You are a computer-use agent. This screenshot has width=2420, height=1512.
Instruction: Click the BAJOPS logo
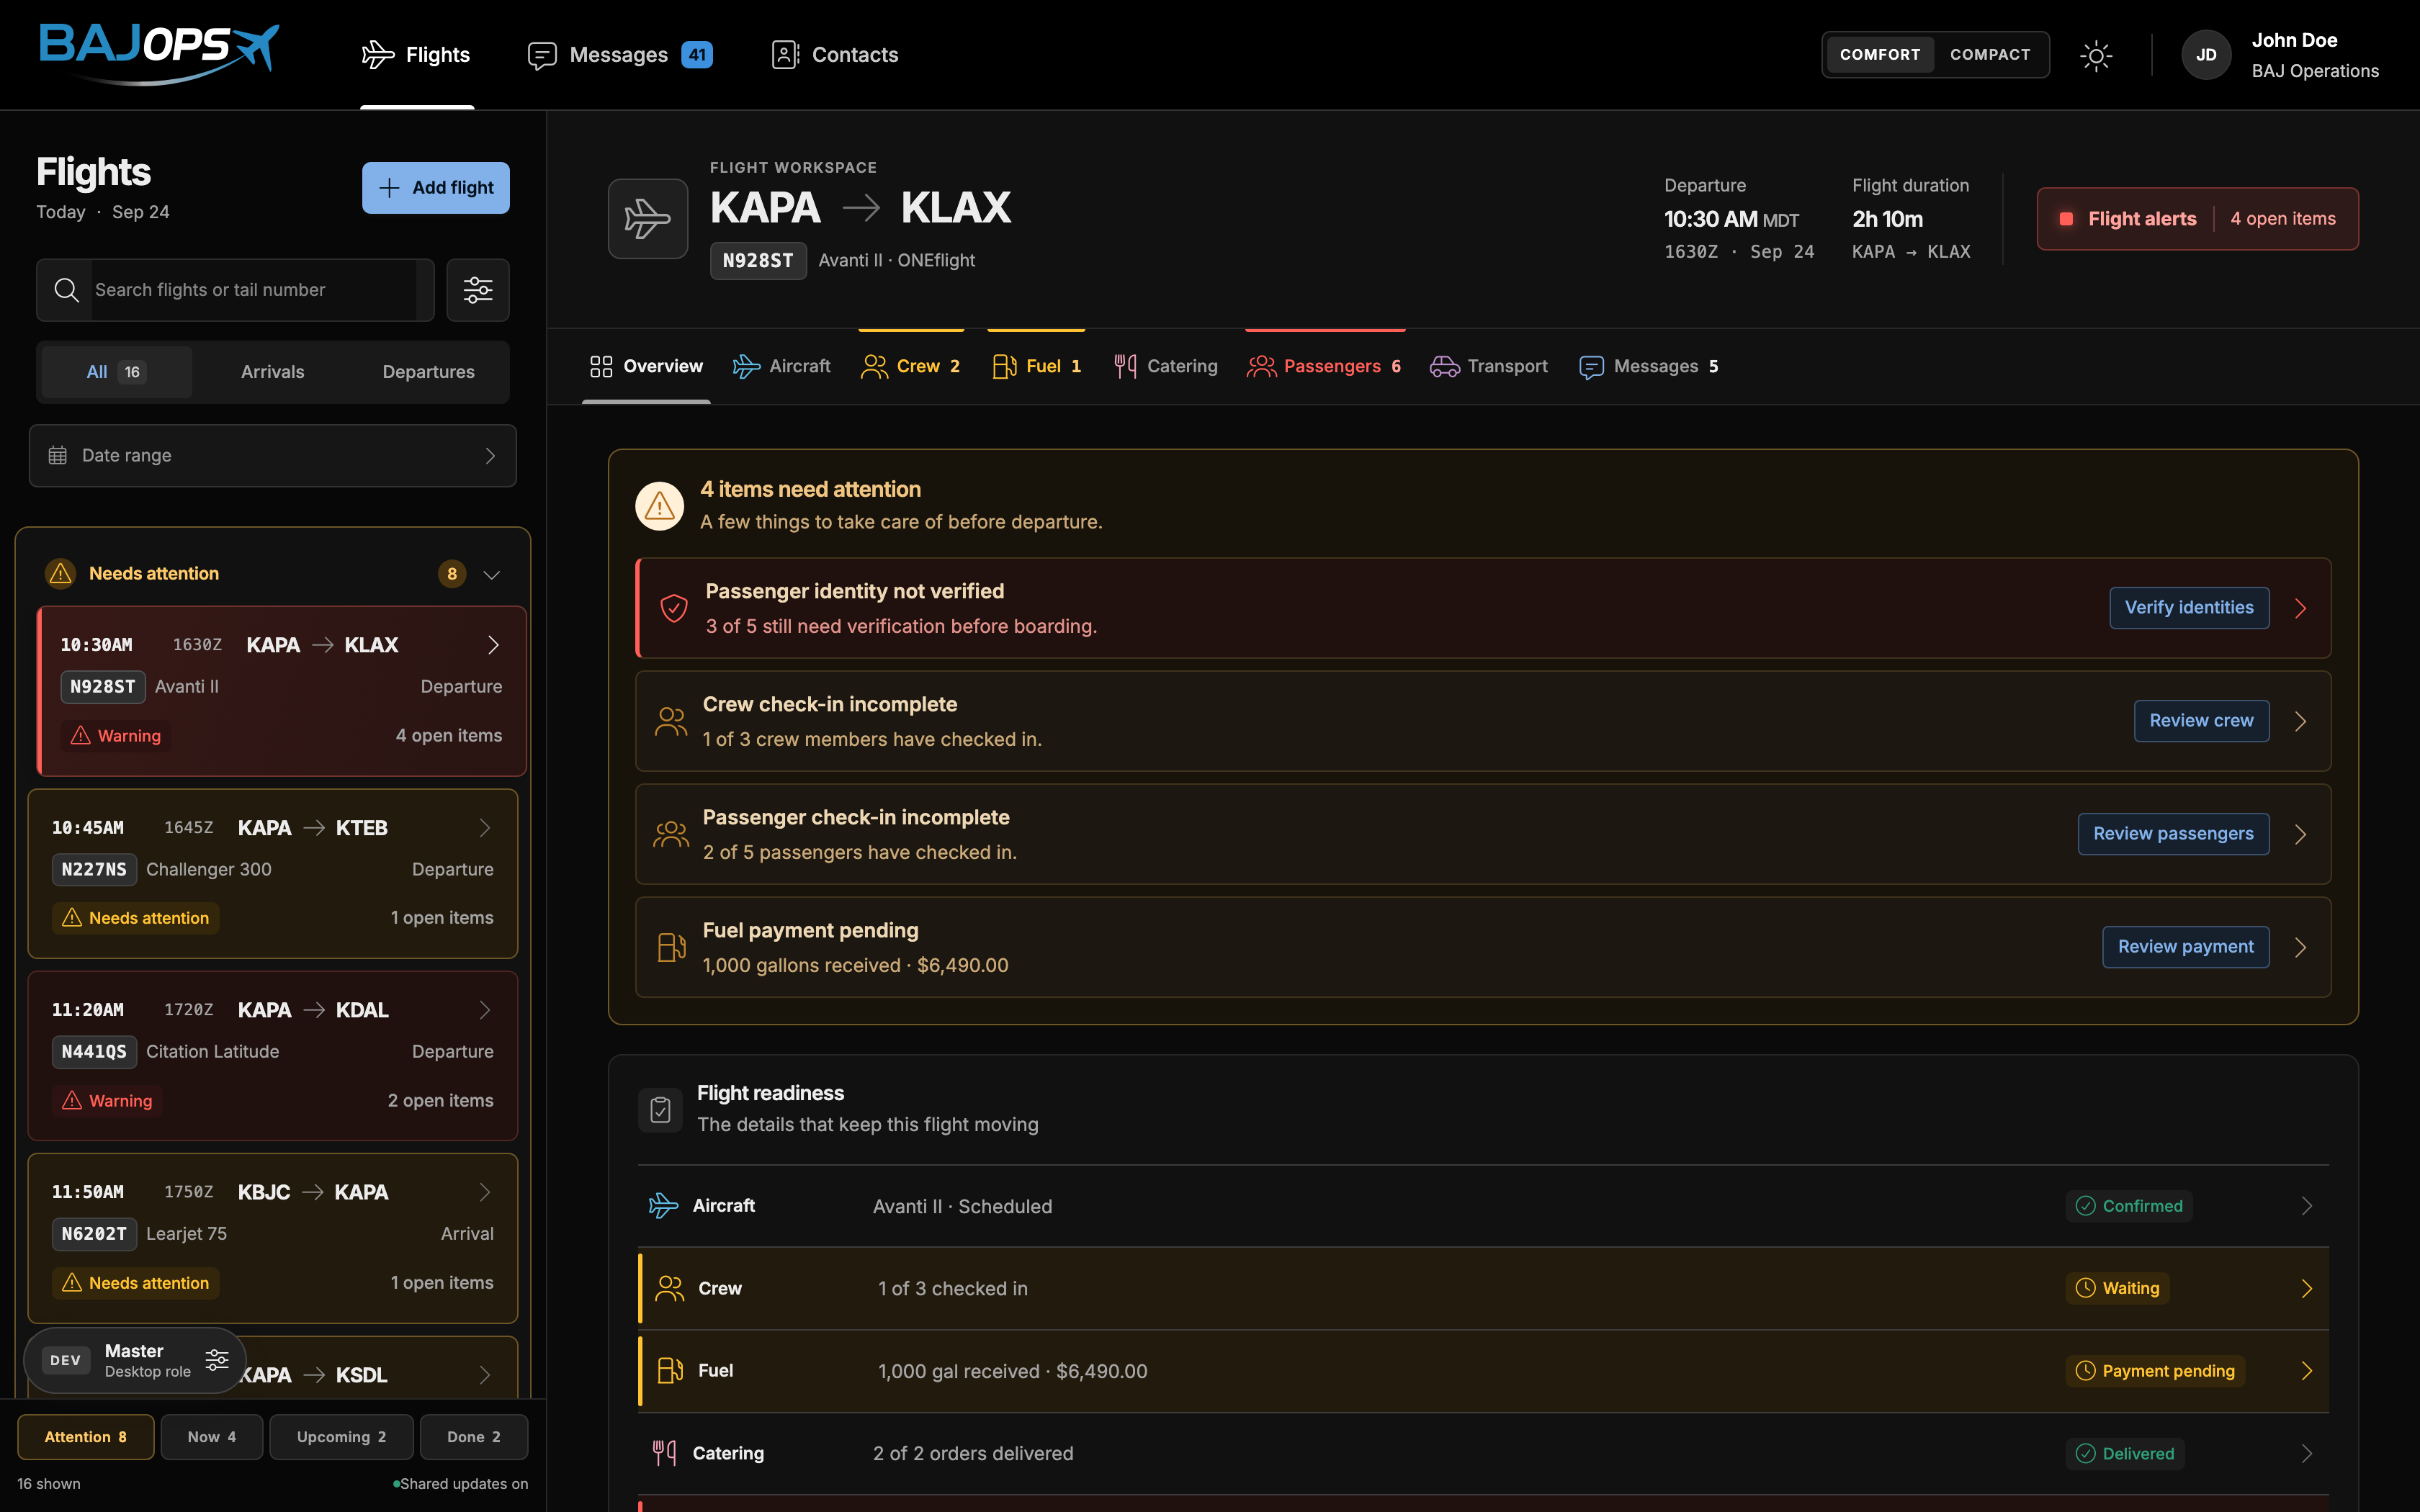(x=159, y=53)
